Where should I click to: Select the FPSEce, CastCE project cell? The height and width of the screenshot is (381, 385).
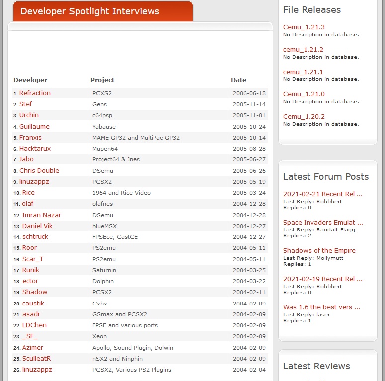(x=159, y=237)
